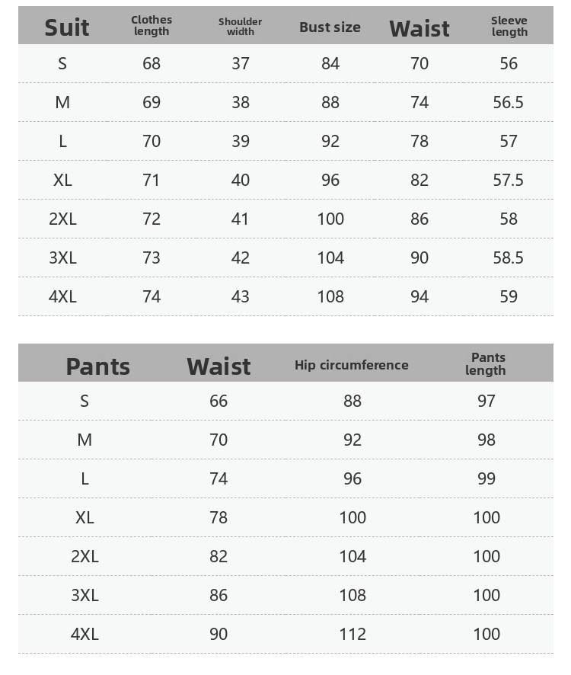Viewport: 571px width, 675px height.
Task: Click the Pants length column header
Action: click(486, 363)
